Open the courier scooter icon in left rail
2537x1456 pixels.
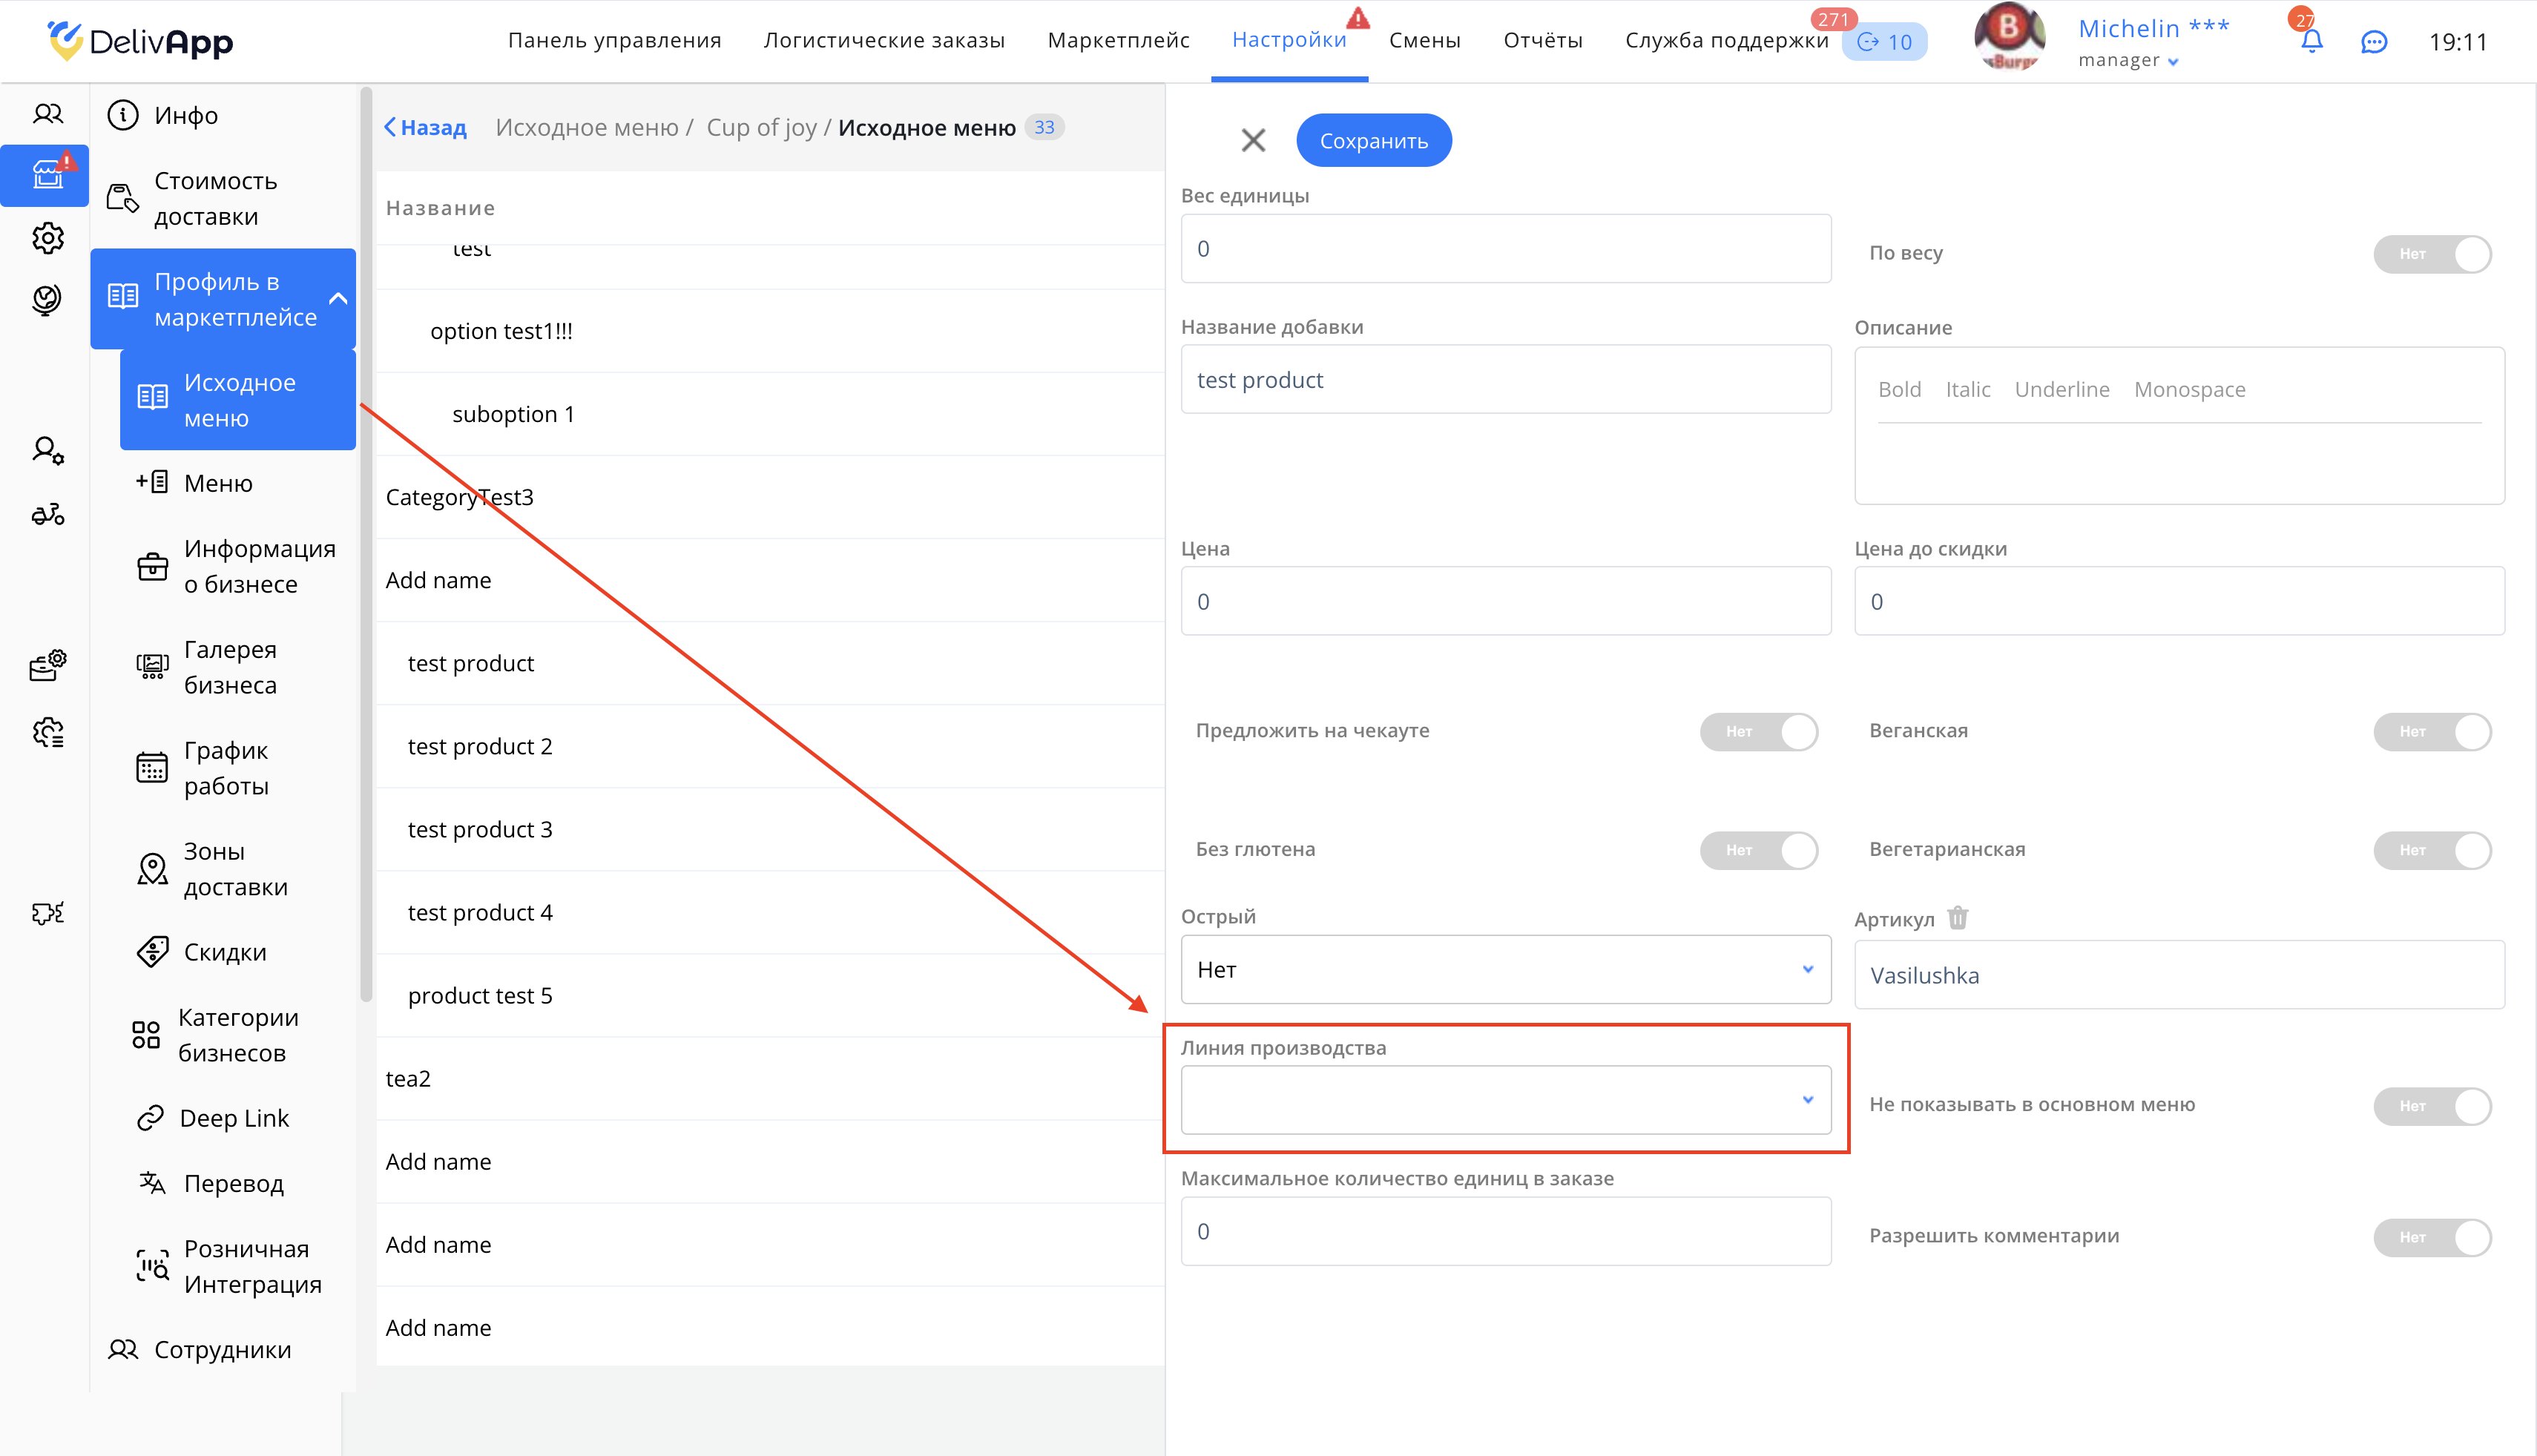coord(47,514)
